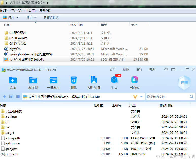Screen dimensions: 196x160
Task: Open the 设置 menu in 360压缩
Action: [x=139, y=70]
